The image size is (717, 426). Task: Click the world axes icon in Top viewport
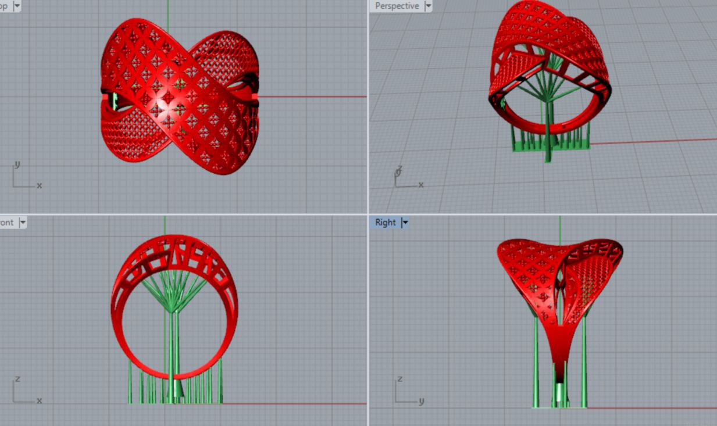coord(24,177)
